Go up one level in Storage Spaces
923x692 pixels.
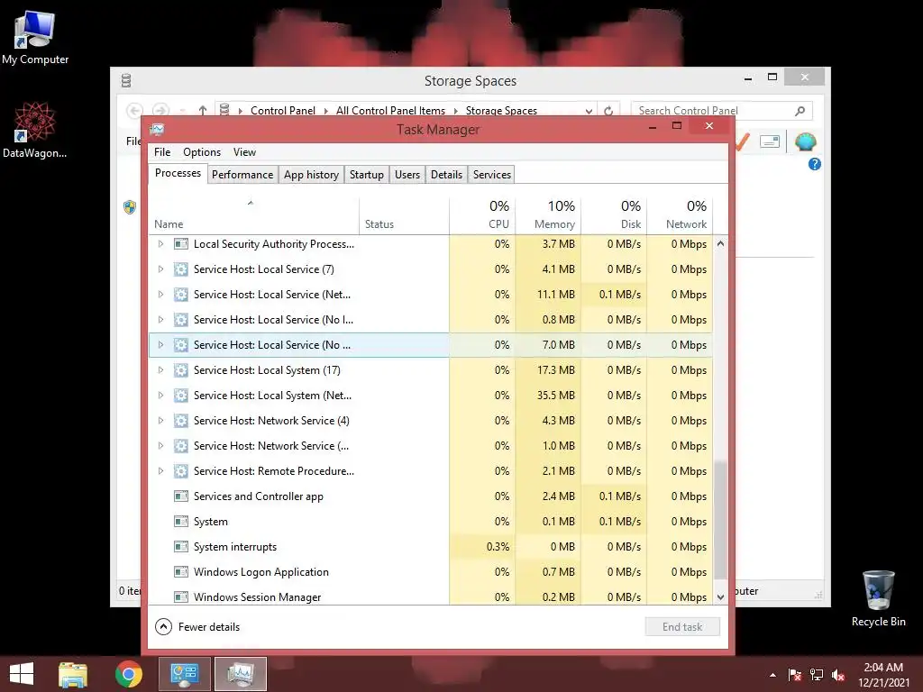coord(203,110)
